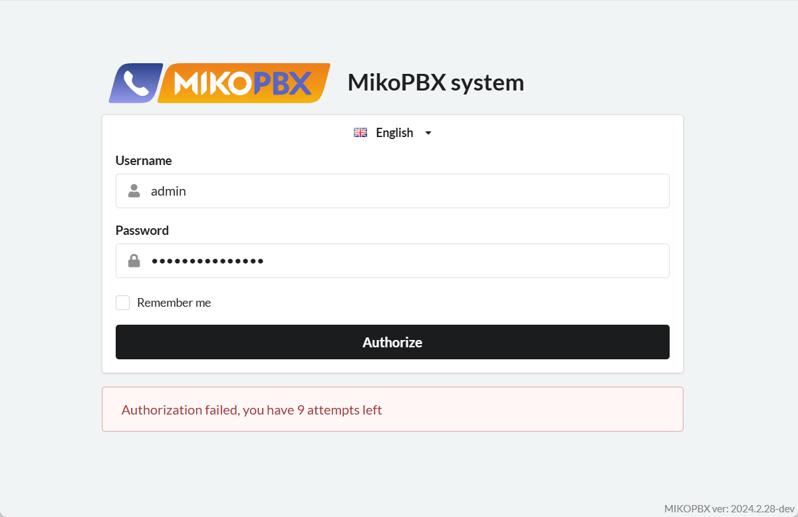Click the orange MIKOPBX wordmark logo
Viewport: 798px width, 517px height.
[x=243, y=84]
